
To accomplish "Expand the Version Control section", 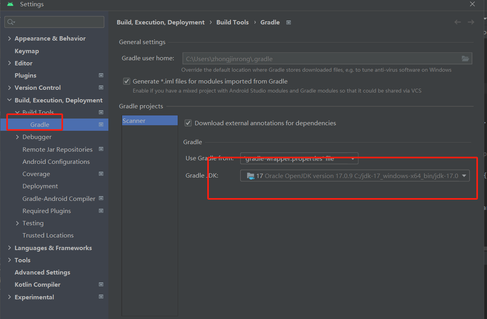I will [9, 87].
